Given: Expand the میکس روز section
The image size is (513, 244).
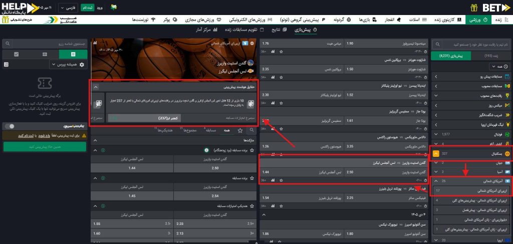Looking at the screenshot, I should [436, 106].
